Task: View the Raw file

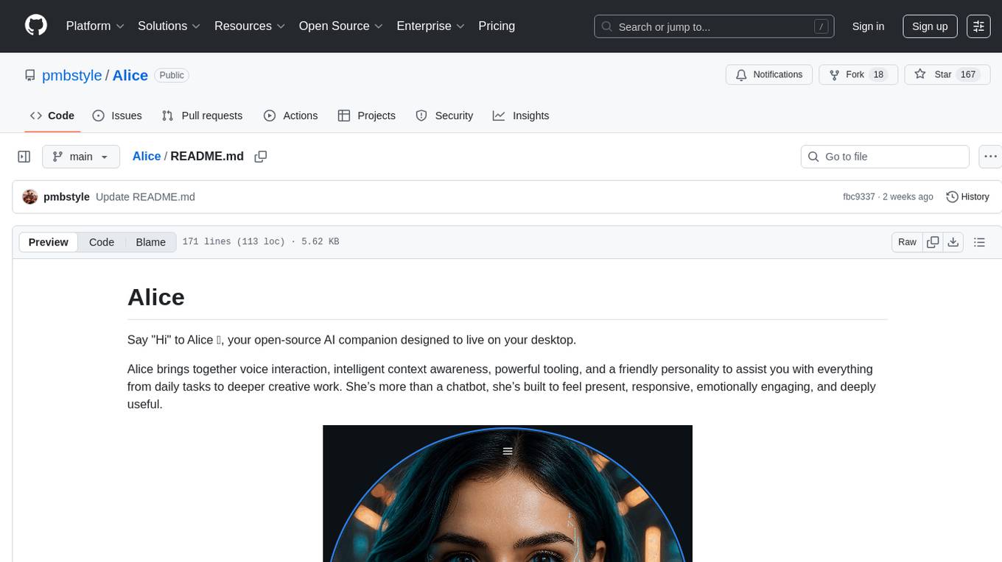Action: pyautogui.click(x=907, y=242)
